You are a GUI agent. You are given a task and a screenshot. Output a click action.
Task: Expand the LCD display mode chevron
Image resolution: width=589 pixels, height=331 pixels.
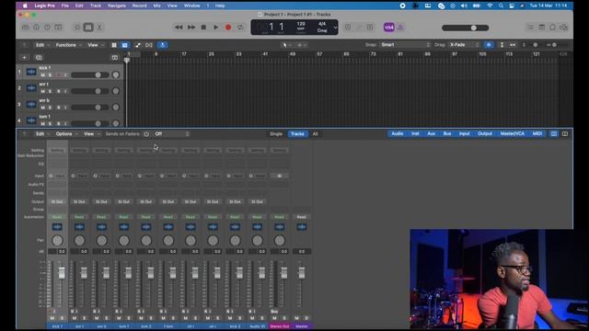click(x=335, y=28)
